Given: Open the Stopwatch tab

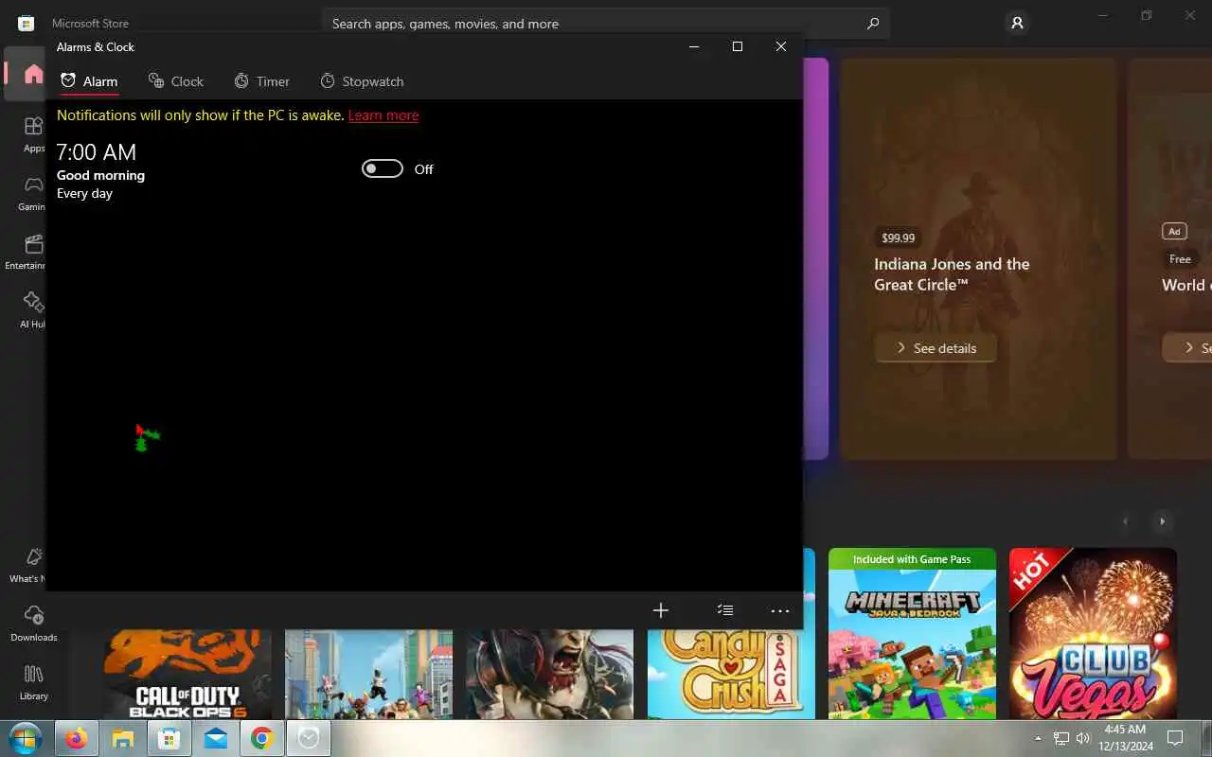Looking at the screenshot, I should pyautogui.click(x=362, y=81).
